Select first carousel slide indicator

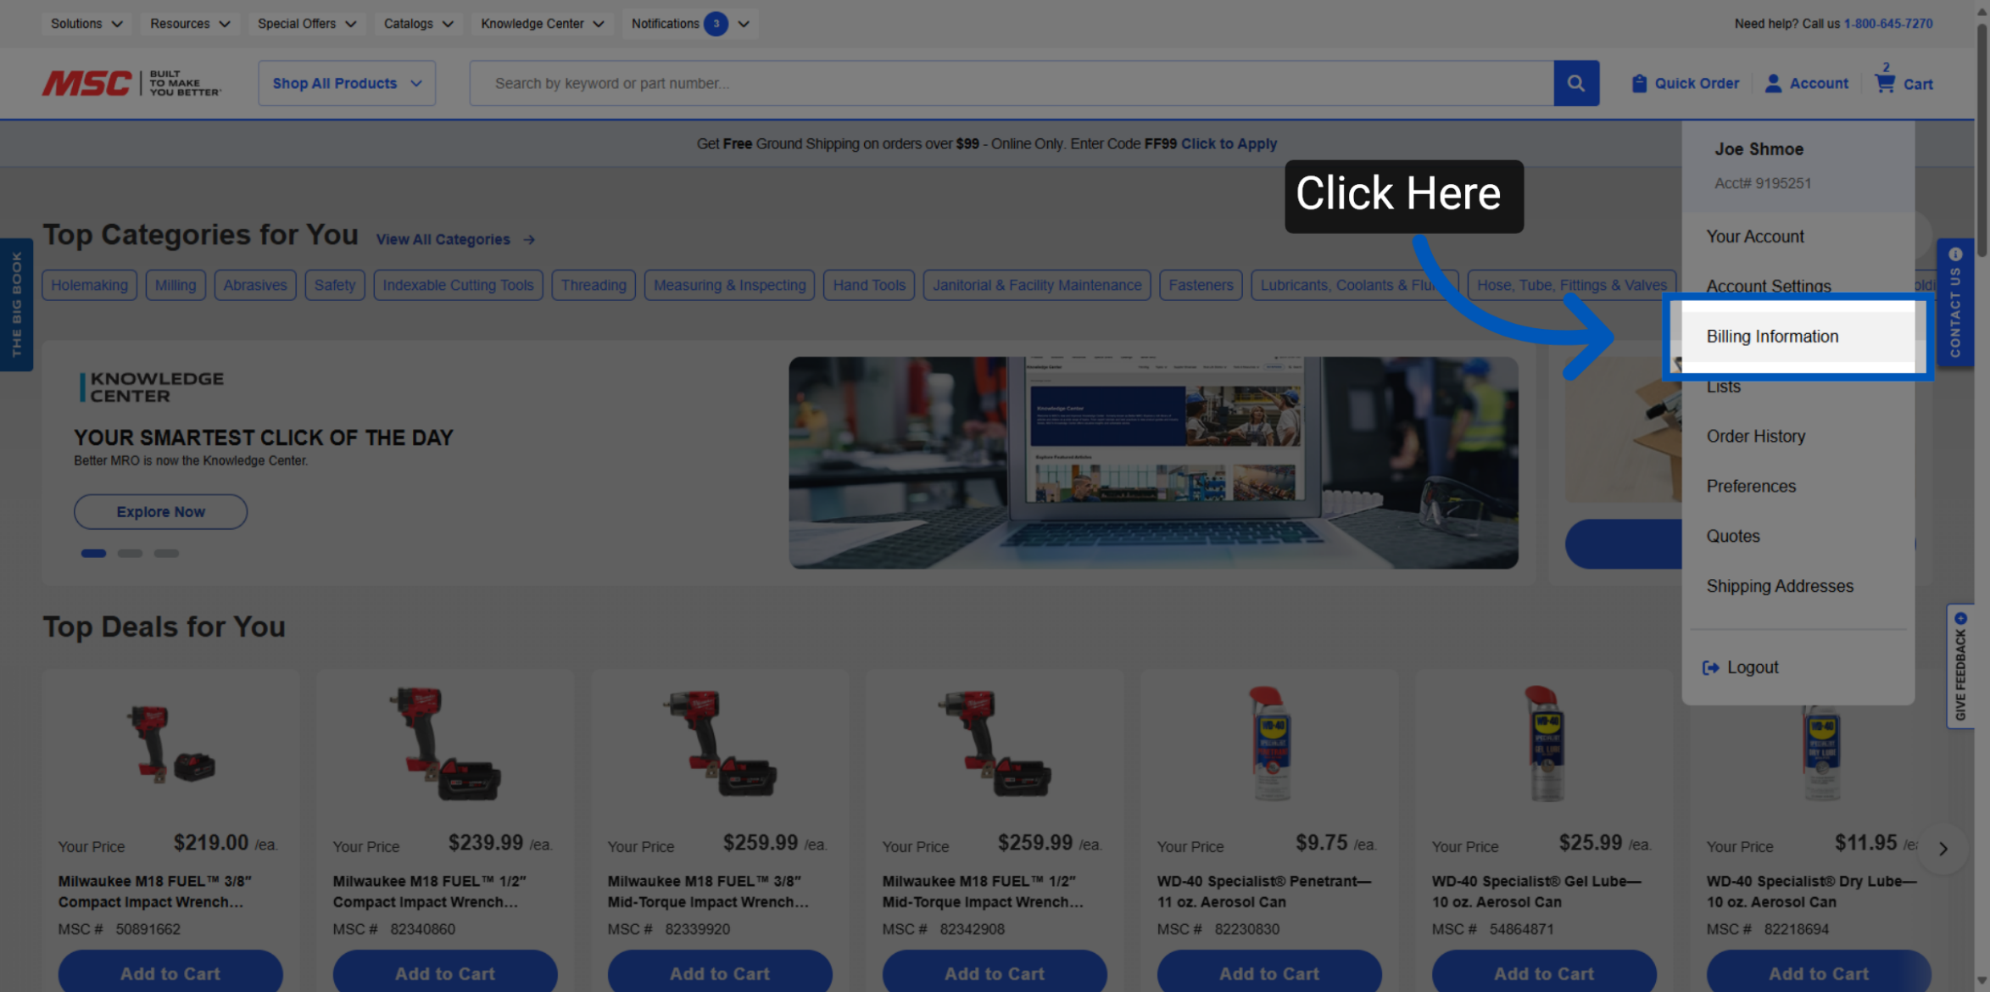tap(93, 554)
